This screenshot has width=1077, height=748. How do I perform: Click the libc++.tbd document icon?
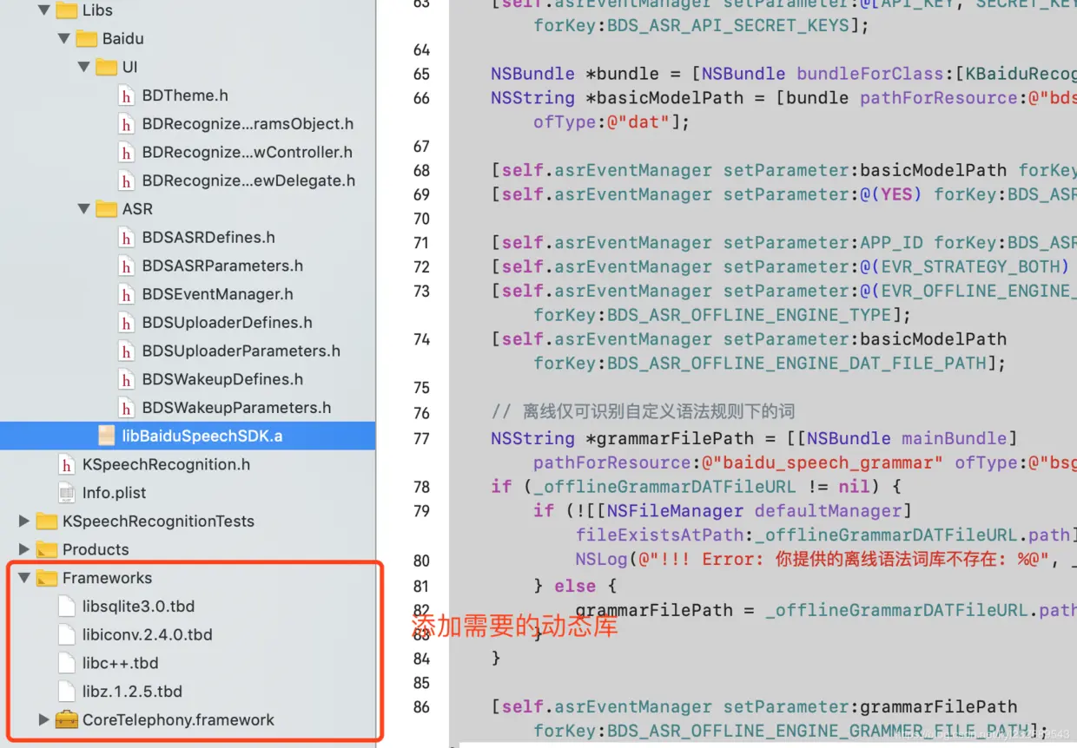67,663
